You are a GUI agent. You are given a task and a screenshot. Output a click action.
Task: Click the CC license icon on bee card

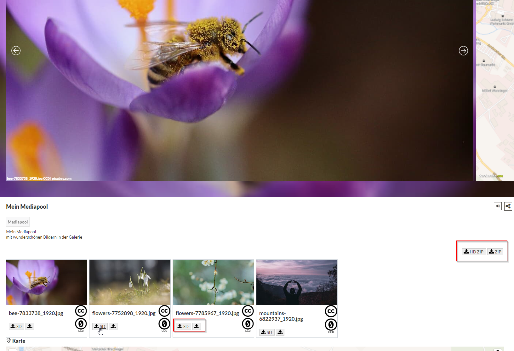pyautogui.click(x=81, y=311)
